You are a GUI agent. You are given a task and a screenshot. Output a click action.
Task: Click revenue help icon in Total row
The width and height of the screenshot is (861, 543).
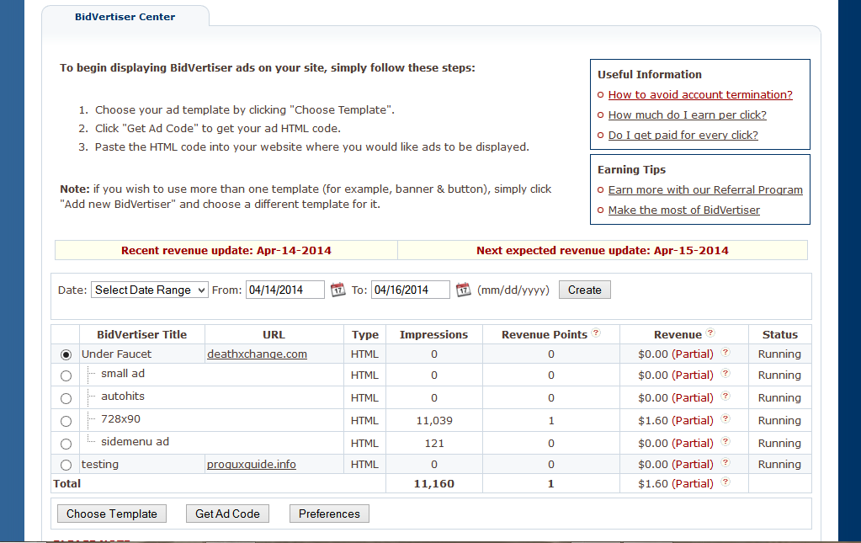pos(725,482)
